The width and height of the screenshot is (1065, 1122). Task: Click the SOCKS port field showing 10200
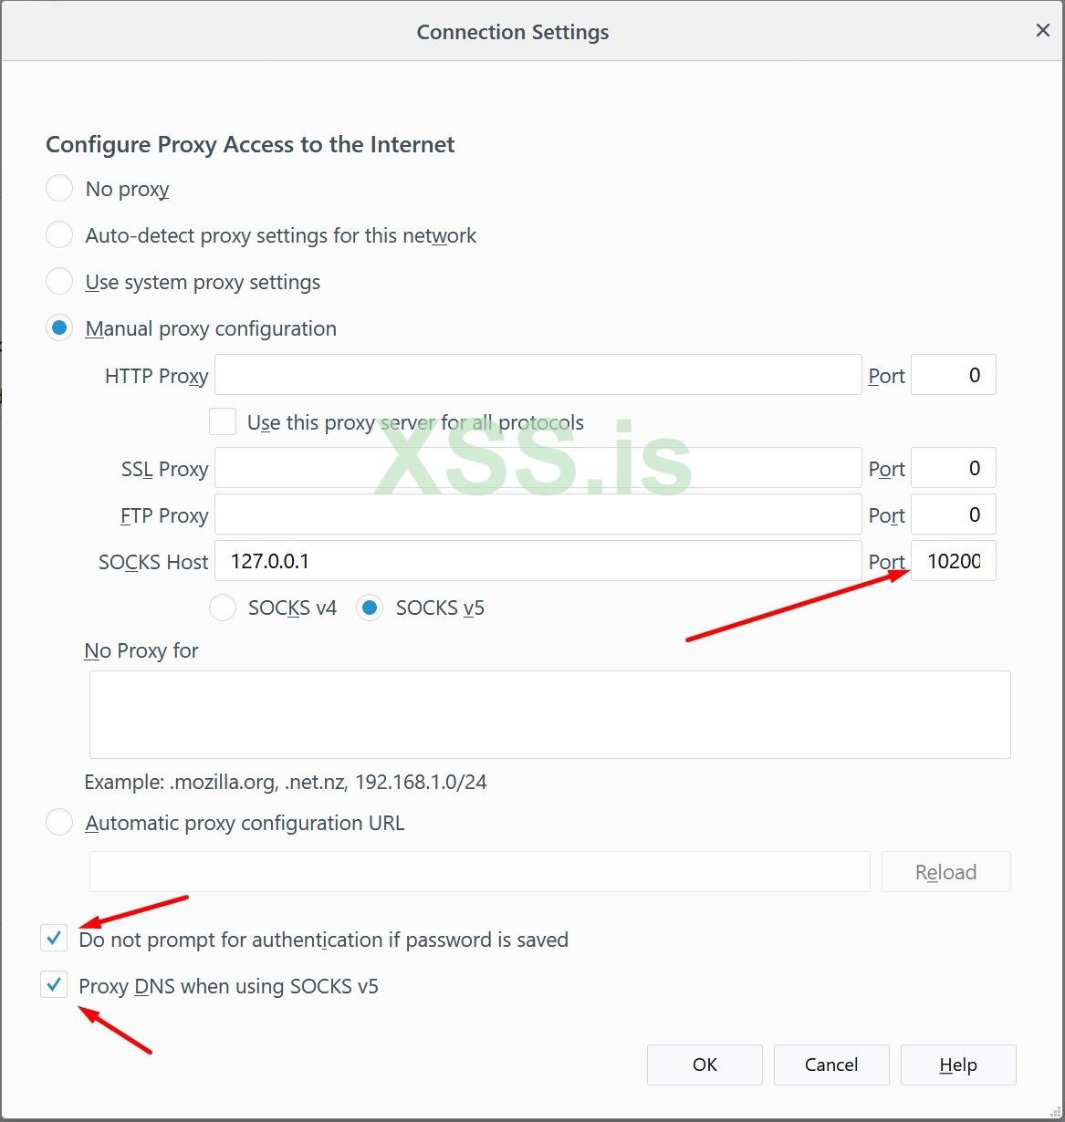pyautogui.click(x=953, y=561)
